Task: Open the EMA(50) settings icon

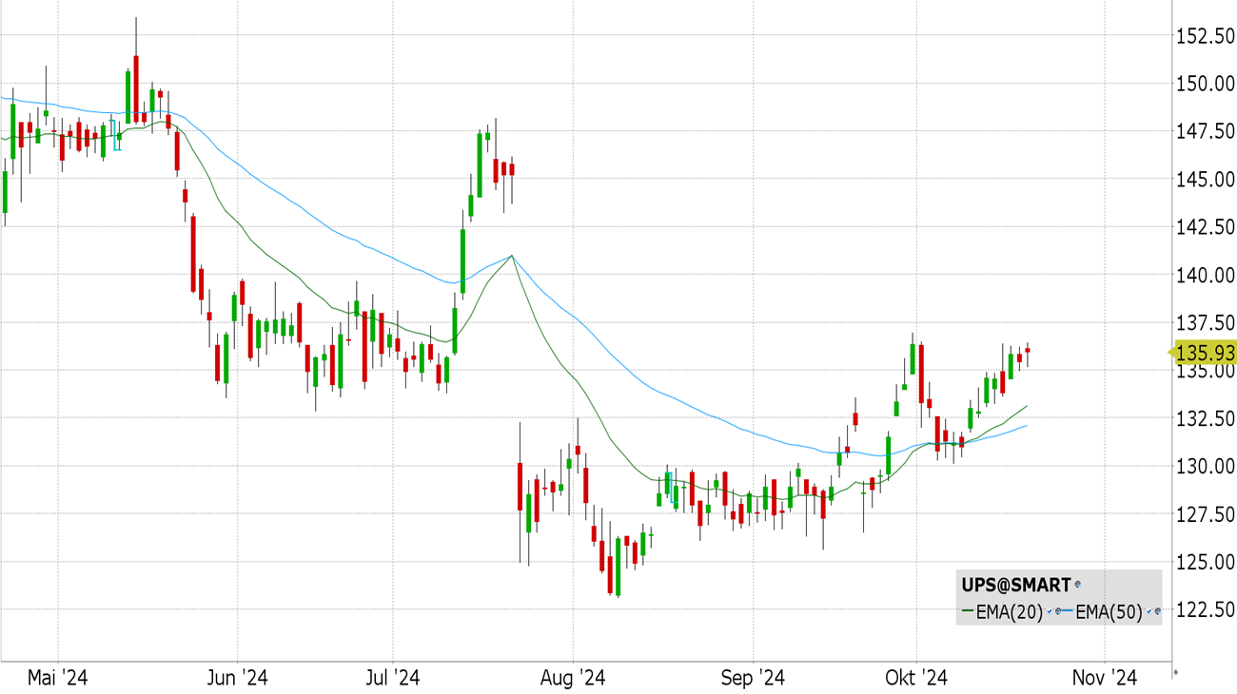Action: point(1158,611)
